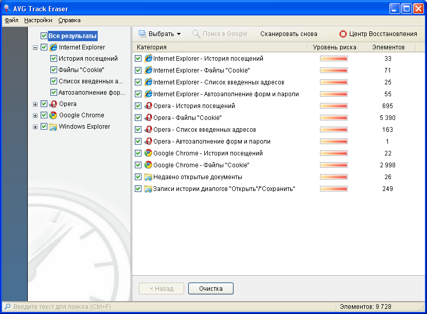Click the grid icon of 'Выбрать'
Image resolution: width=427 pixels, height=314 pixels.
pyautogui.click(x=143, y=34)
